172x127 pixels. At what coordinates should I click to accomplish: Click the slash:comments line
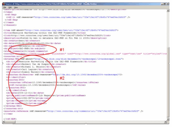(x=26, y=51)
